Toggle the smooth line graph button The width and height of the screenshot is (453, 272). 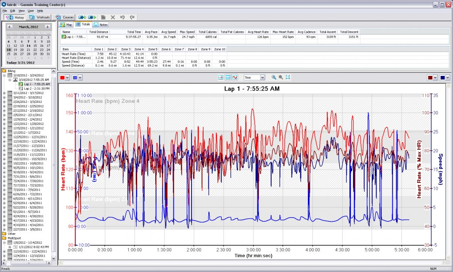(x=235, y=77)
